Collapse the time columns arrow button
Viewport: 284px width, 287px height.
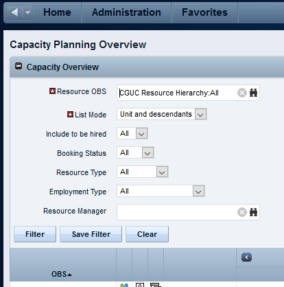point(246,257)
